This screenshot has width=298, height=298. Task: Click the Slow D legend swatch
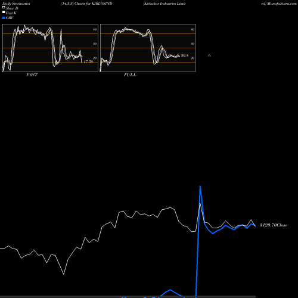4,7
